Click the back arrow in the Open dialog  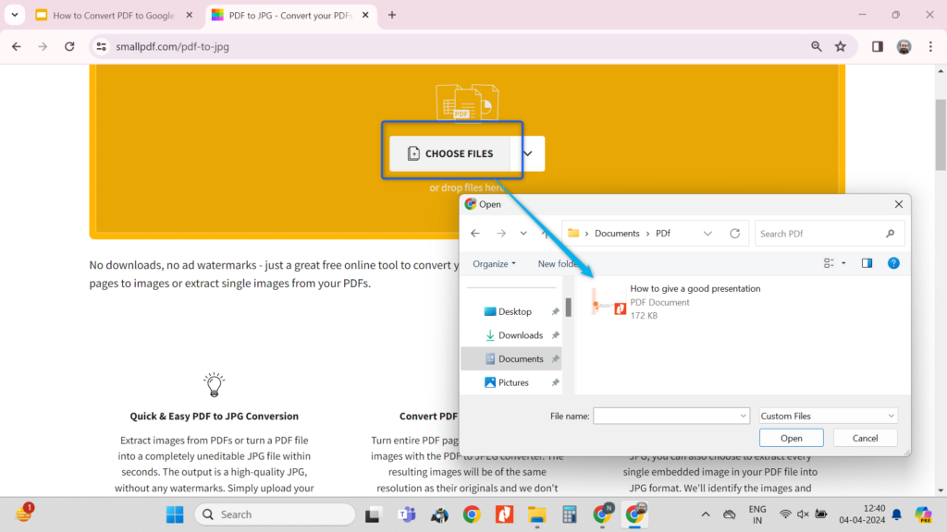tap(474, 233)
